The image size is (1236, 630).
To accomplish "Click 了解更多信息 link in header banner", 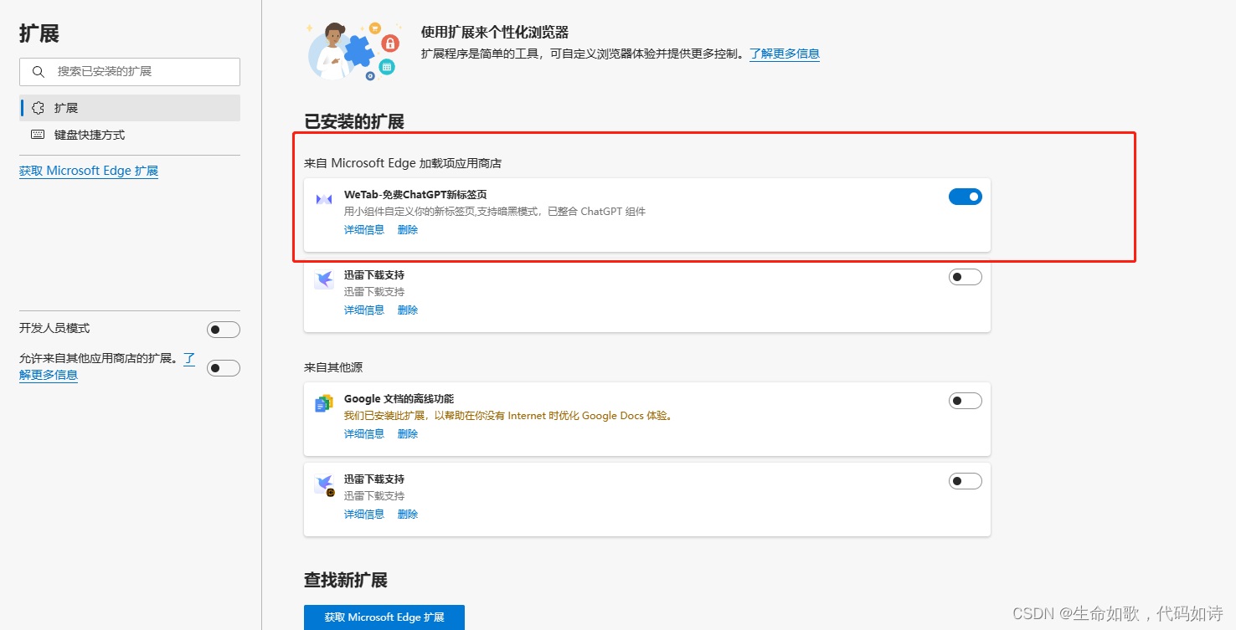I will click(x=785, y=54).
